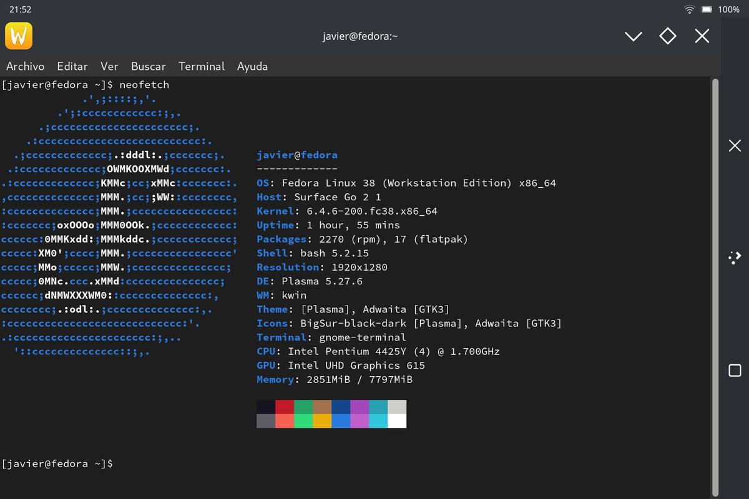Open the Wi-Fi status indicator
749x499 pixels.
tap(690, 9)
